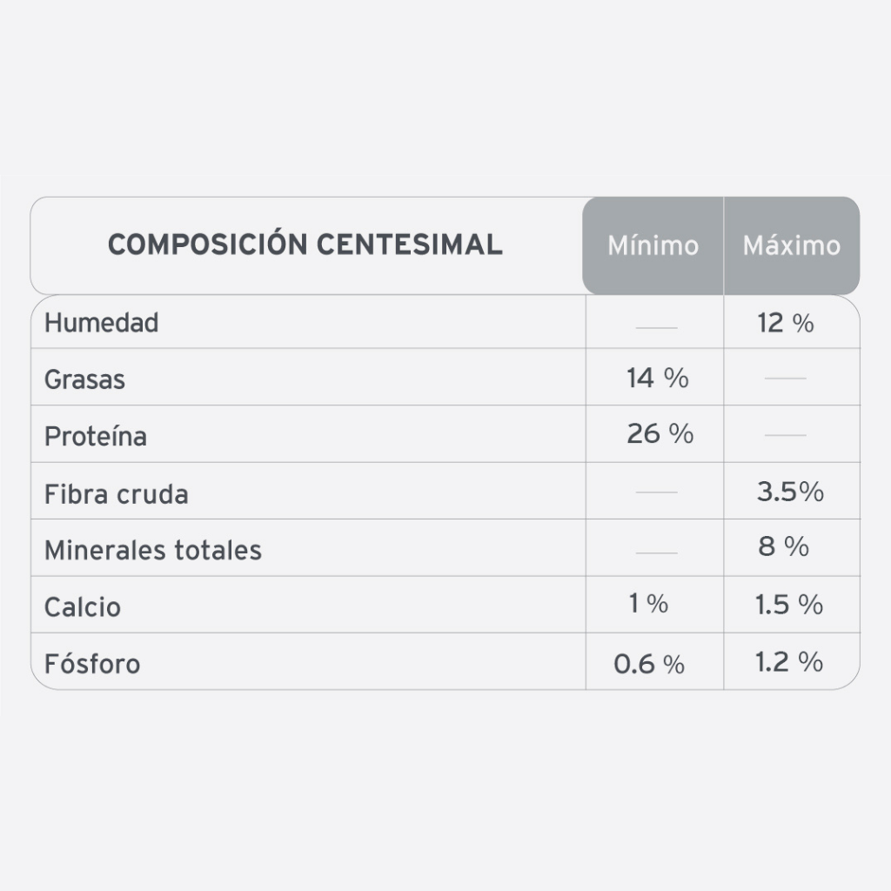891x891 pixels.
Task: Click the Fibra cruda row label
Action: tap(117, 494)
